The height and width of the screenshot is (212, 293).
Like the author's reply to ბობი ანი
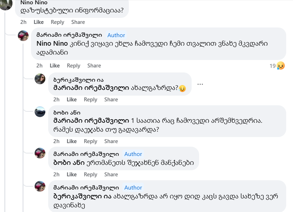[x=71, y=175]
